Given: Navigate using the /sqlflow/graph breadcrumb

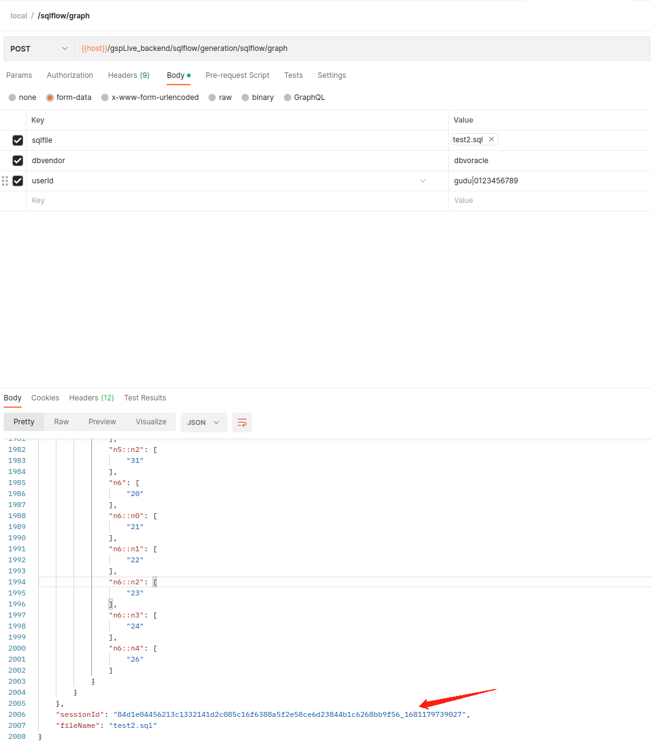Looking at the screenshot, I should point(63,15).
